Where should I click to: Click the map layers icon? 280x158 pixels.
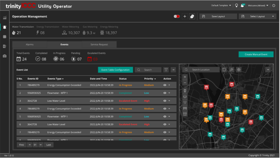tap(185, 97)
